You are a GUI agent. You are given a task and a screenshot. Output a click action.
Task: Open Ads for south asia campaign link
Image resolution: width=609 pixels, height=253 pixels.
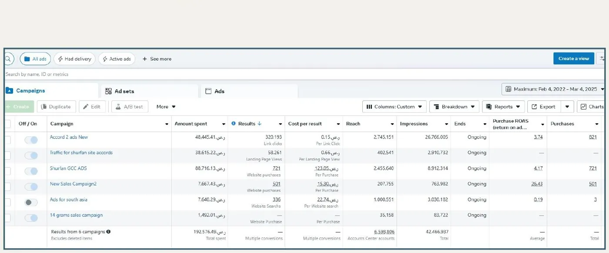click(68, 200)
